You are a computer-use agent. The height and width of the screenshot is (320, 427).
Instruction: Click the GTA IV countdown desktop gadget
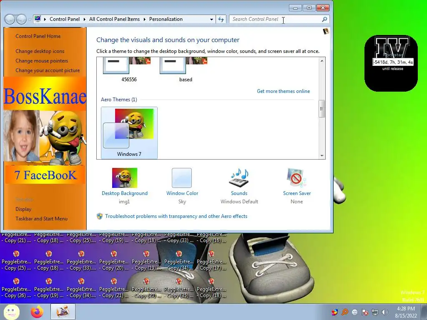click(x=391, y=63)
